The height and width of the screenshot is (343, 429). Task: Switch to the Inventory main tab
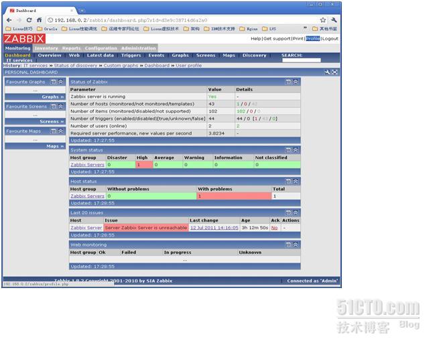tap(46, 48)
